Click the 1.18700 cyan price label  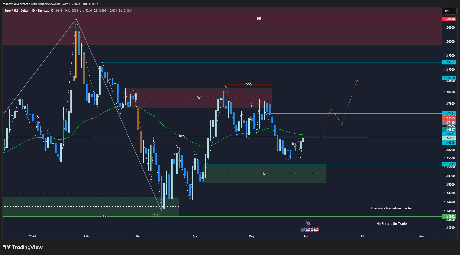[x=449, y=78]
